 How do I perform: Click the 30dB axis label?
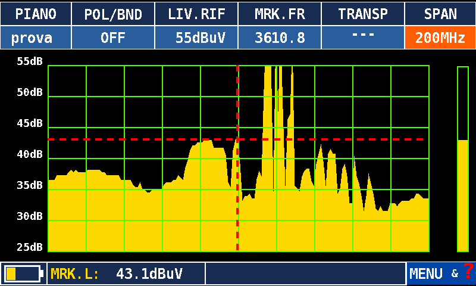[x=30, y=216]
